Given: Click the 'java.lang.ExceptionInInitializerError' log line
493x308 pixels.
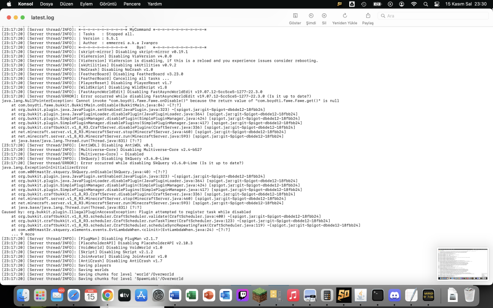Looking at the screenshot, I should tap(45, 167).
